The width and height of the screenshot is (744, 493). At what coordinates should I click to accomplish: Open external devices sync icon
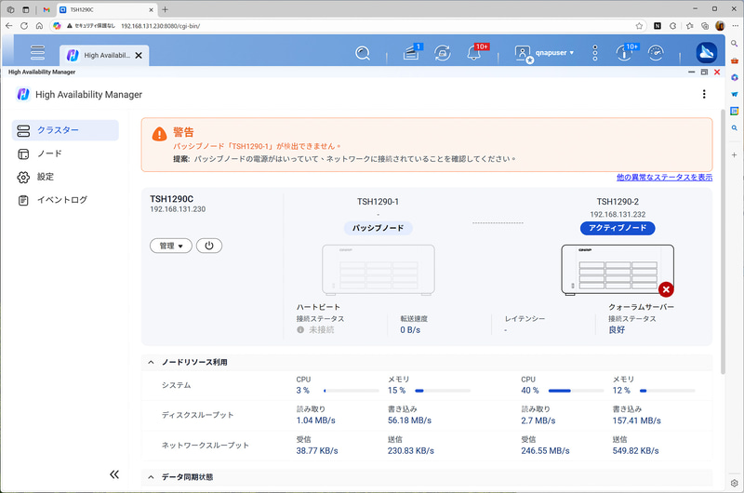pyautogui.click(x=443, y=53)
